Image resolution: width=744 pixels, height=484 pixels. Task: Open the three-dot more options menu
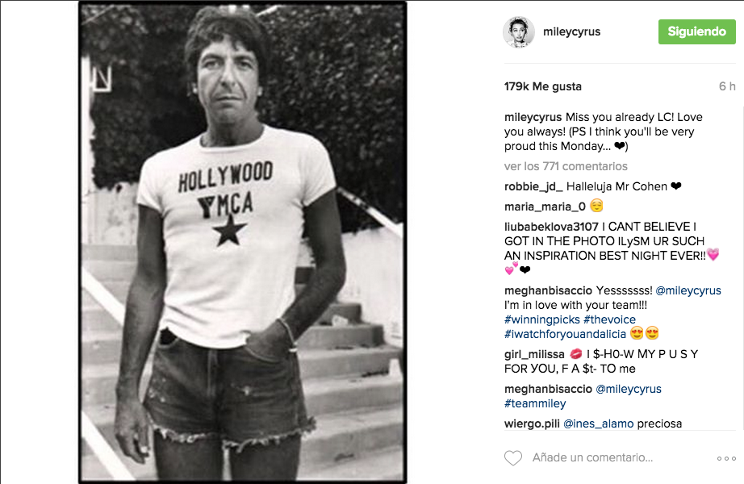pos(726,458)
